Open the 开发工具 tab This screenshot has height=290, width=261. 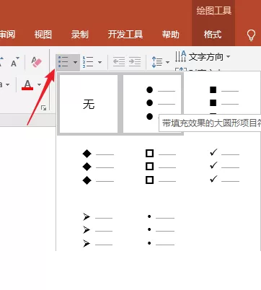pos(125,35)
